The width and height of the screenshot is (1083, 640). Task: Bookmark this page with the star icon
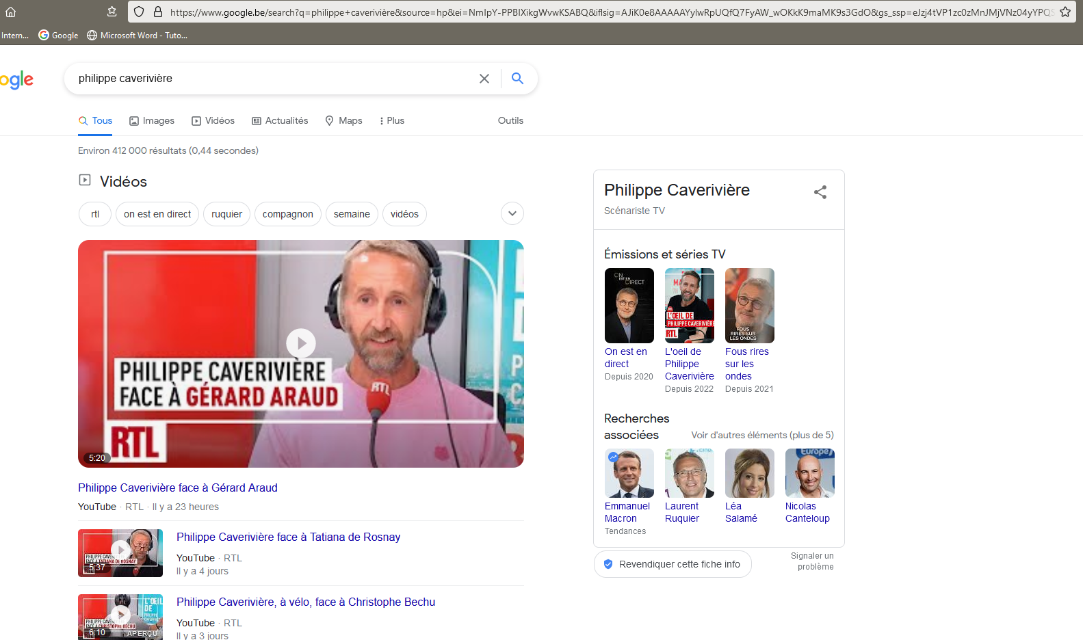click(x=1065, y=12)
